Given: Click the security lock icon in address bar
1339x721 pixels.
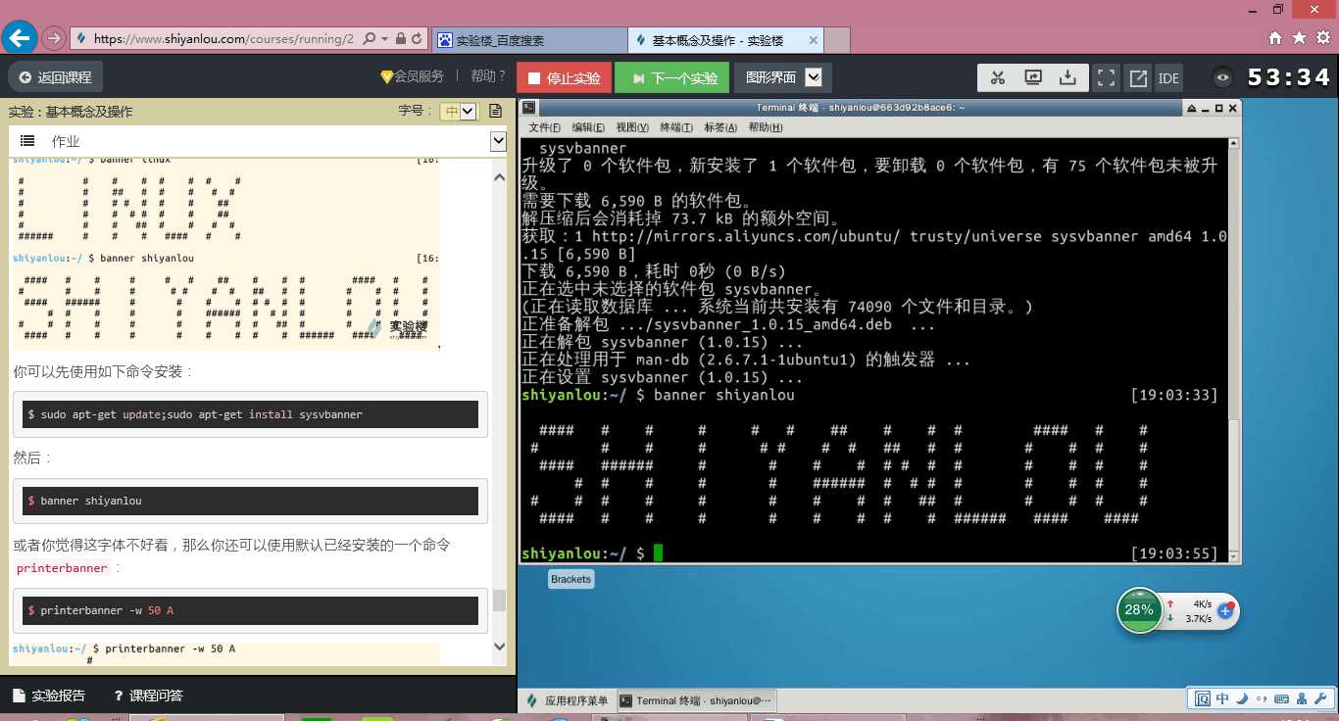Looking at the screenshot, I should (400, 39).
